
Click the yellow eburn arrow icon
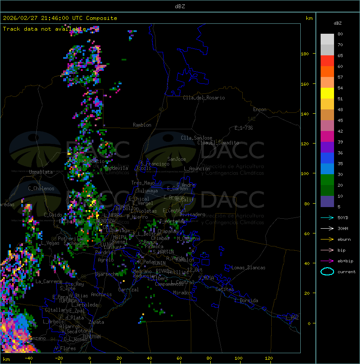tap(327, 239)
